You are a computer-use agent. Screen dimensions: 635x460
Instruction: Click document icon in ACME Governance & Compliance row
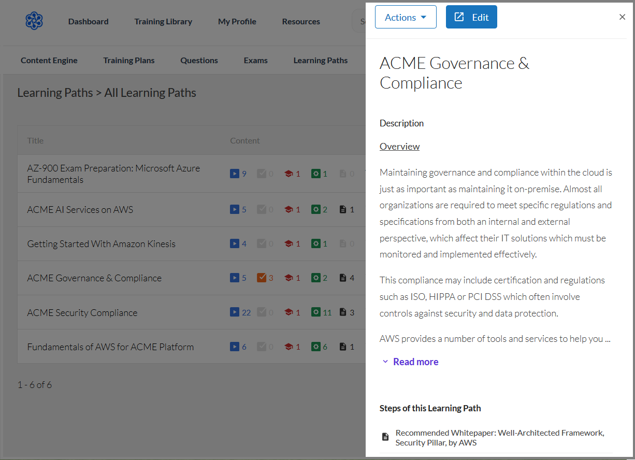pyautogui.click(x=342, y=278)
